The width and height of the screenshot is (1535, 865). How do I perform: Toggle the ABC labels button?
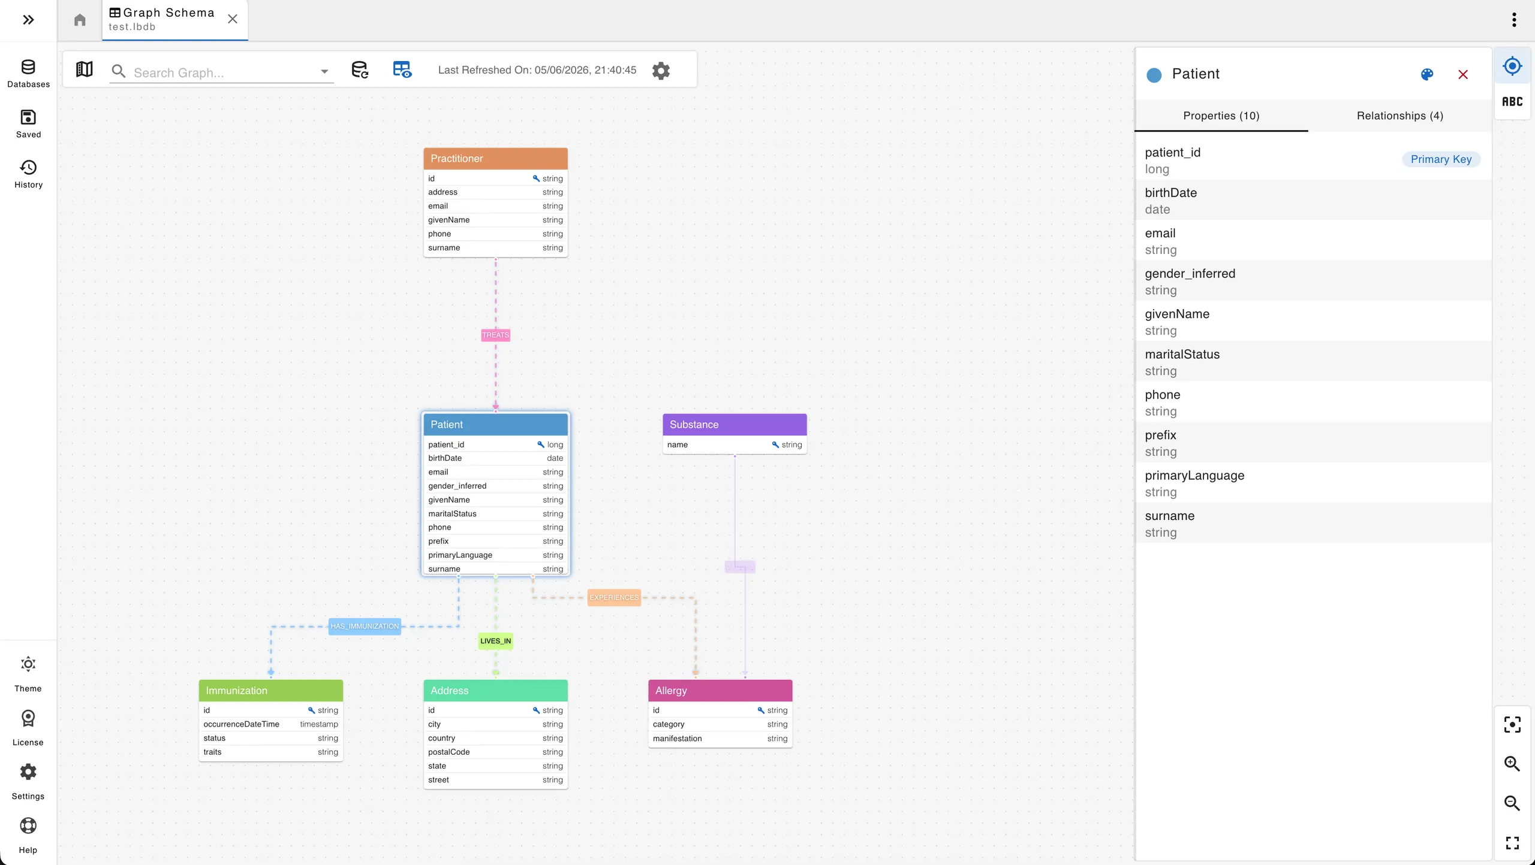tap(1512, 102)
